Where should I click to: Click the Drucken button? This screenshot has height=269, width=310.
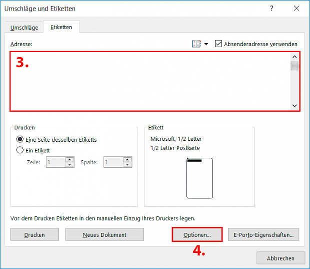[x=34, y=235]
